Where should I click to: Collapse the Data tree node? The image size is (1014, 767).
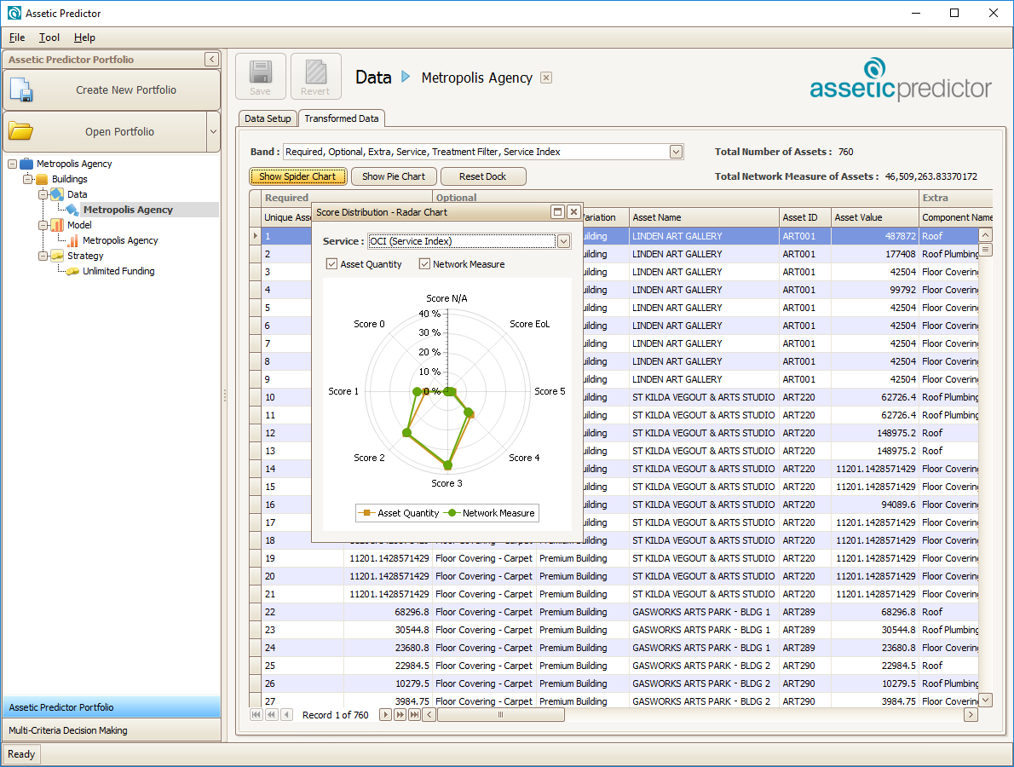click(x=43, y=194)
